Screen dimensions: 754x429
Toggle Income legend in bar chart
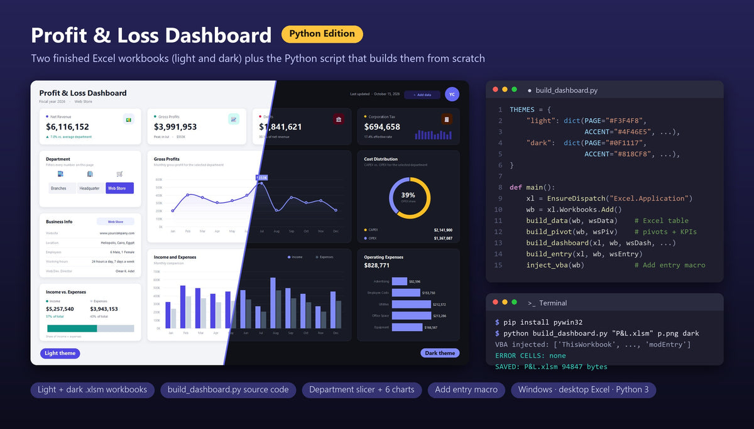[x=295, y=257]
